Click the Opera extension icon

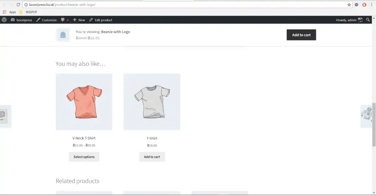click(364, 4)
